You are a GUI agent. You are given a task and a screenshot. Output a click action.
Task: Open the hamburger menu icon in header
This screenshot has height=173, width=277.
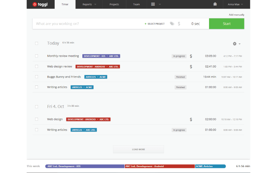[153, 4]
